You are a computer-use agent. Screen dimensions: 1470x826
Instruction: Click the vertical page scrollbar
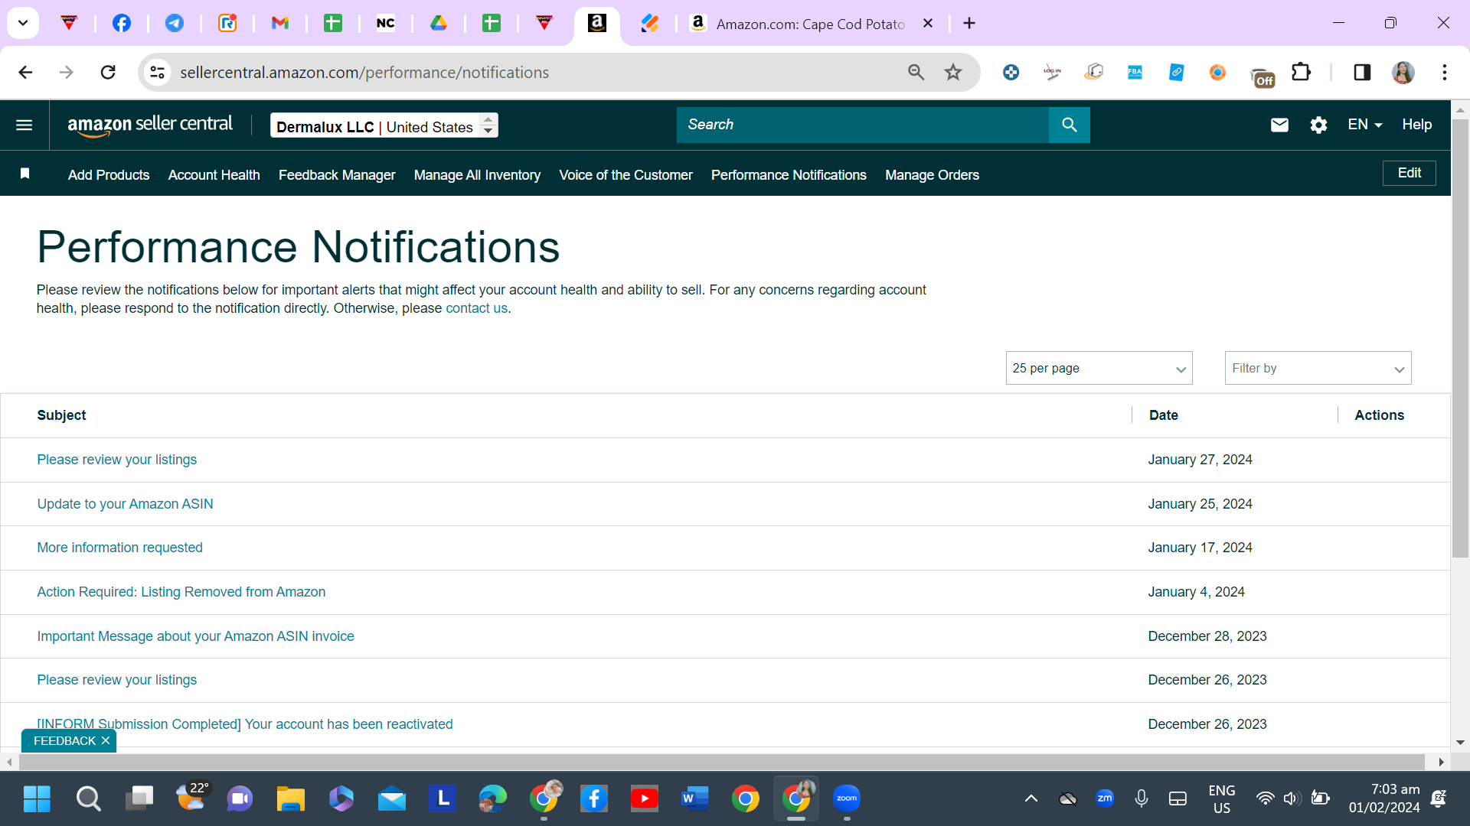tap(1460, 337)
